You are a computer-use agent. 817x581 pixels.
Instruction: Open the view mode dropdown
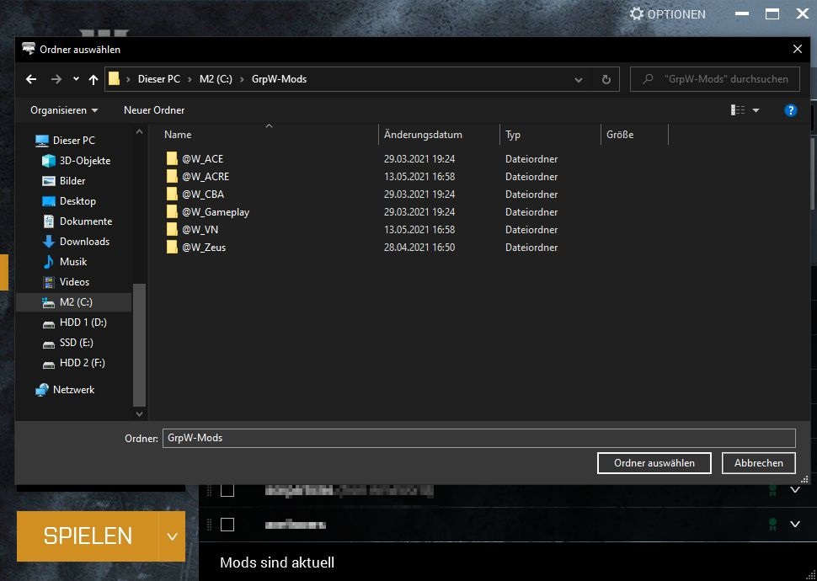[756, 110]
